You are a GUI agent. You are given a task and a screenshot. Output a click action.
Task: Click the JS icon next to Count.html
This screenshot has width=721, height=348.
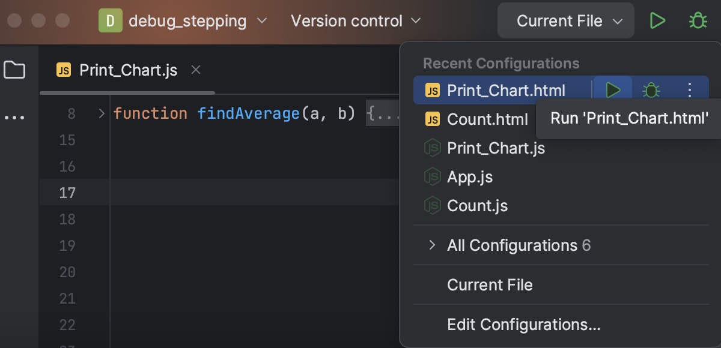pos(431,119)
